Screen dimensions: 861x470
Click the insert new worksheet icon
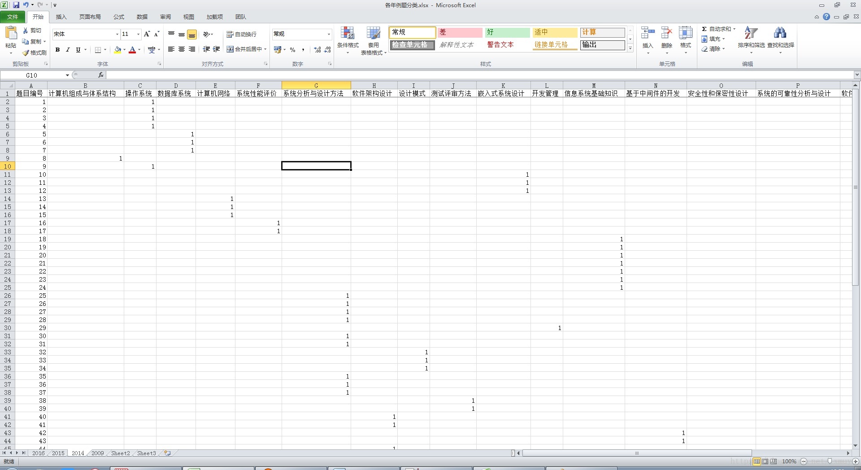167,453
